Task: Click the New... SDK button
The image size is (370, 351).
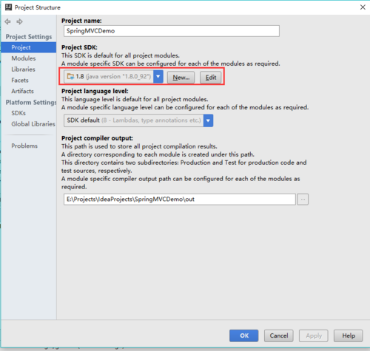Action: point(181,78)
